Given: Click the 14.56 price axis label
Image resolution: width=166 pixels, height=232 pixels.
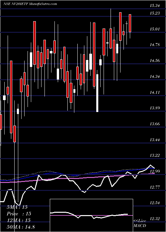Looking at the screenshot, I should [x=155, y=61].
